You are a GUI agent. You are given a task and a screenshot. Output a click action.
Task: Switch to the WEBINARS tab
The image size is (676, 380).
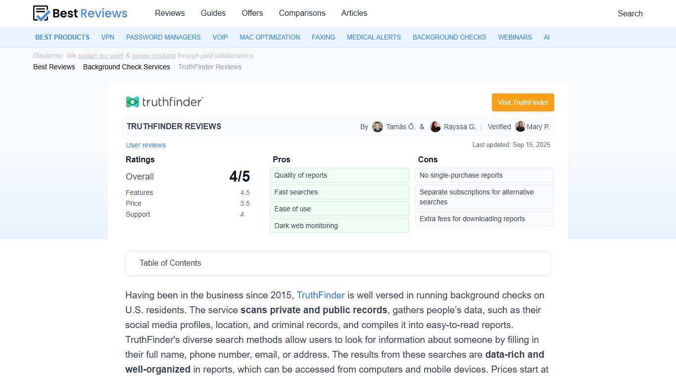515,37
